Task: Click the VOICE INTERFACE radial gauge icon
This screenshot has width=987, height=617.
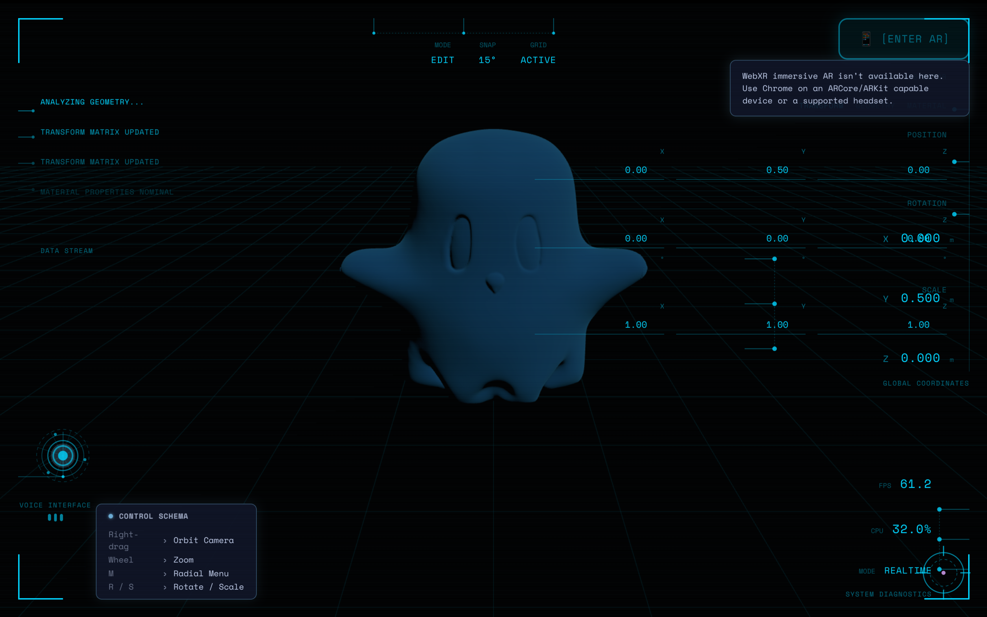Action: (62, 456)
